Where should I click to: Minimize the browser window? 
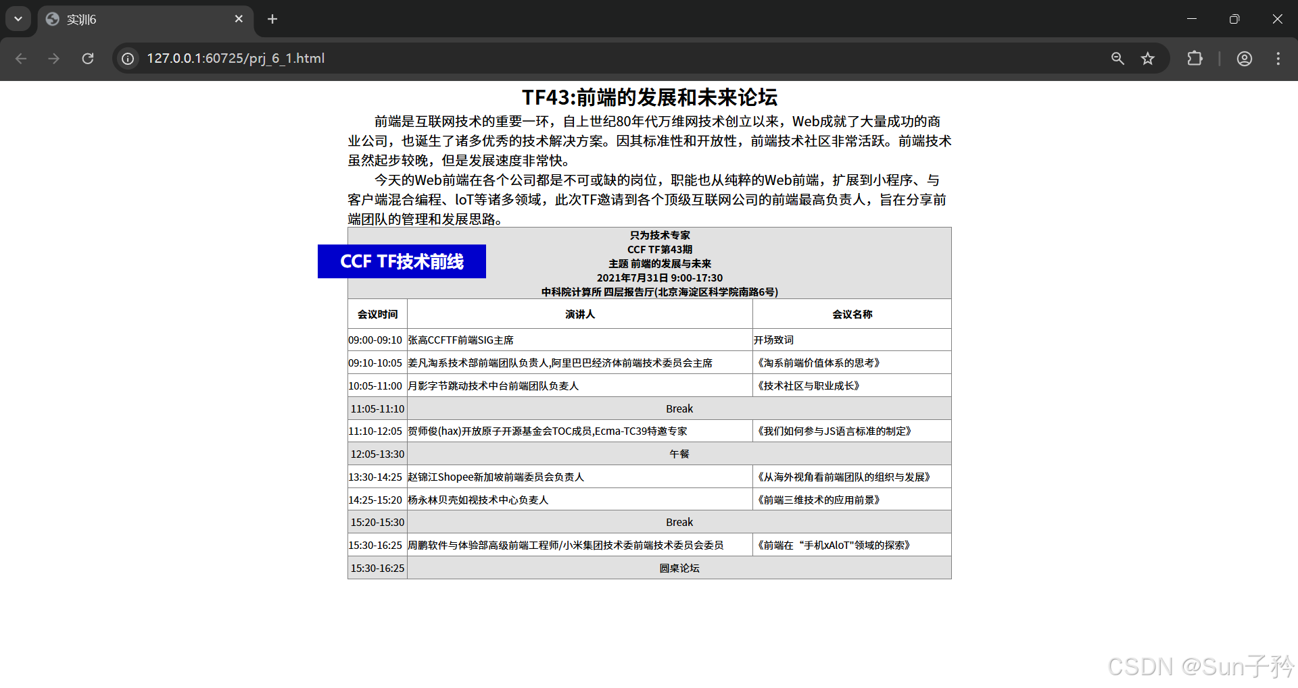coord(1192,19)
